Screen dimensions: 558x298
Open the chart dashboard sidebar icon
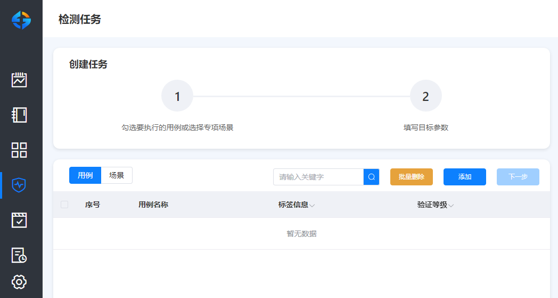19,80
